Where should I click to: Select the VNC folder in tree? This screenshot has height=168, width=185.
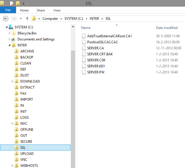point(24,159)
